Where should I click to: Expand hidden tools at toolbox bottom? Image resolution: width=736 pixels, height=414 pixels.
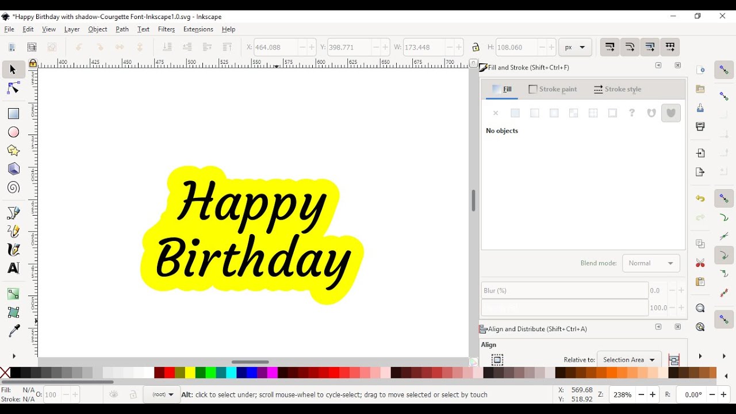[14, 356]
